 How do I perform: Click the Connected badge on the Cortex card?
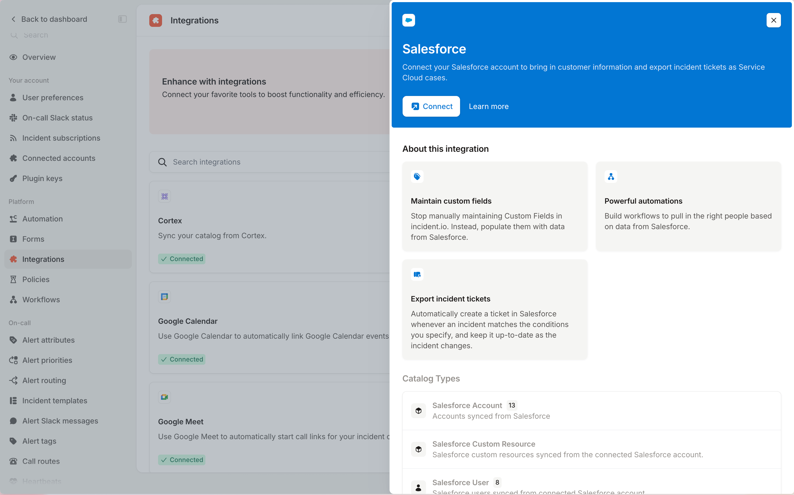[x=182, y=259]
